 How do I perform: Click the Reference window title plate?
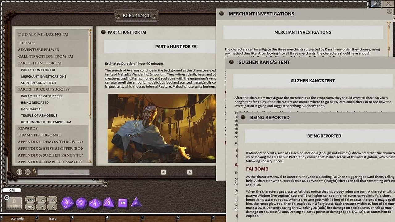136,16
